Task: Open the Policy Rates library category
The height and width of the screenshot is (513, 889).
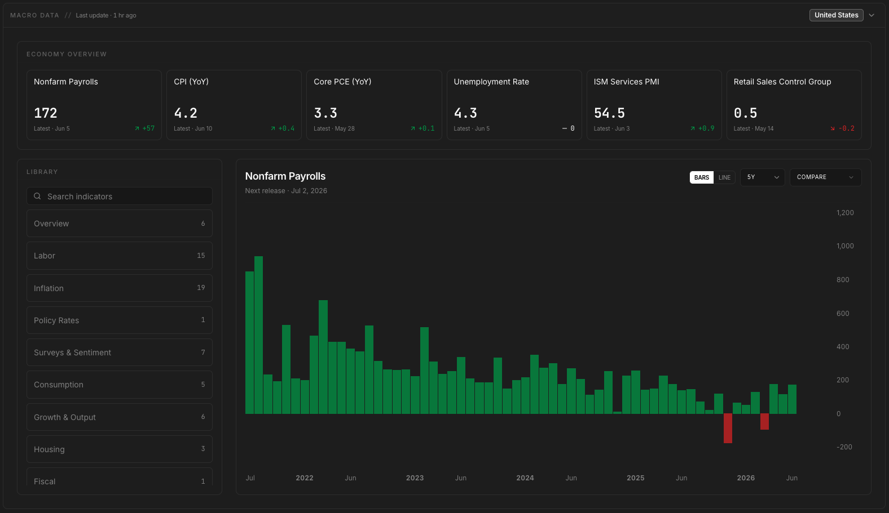Action: [x=120, y=320]
